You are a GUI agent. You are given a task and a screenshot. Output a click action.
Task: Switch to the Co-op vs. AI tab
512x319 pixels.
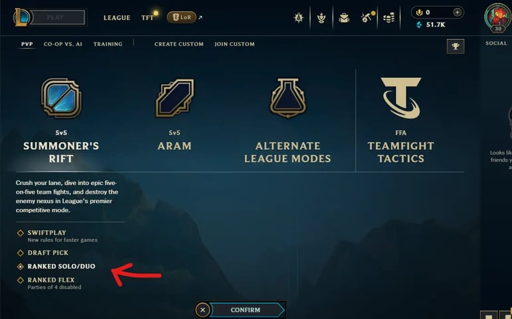(63, 44)
